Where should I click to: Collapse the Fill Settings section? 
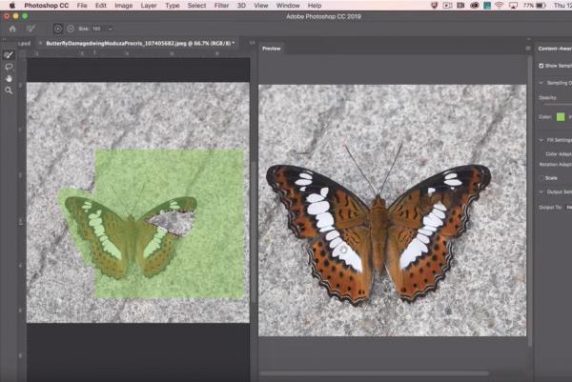(541, 140)
